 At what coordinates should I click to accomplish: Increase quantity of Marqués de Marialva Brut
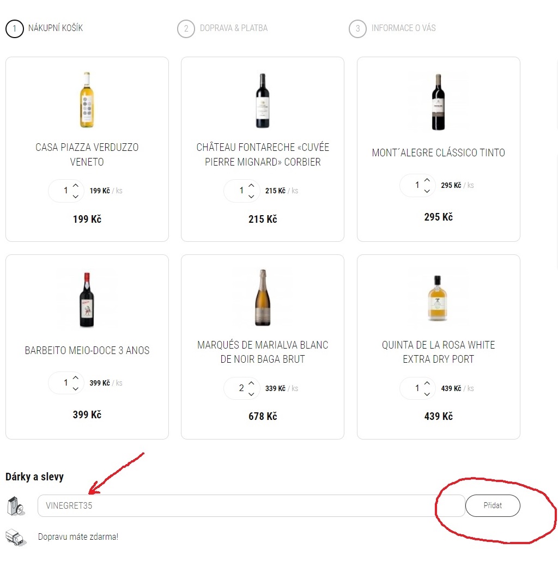coord(251,383)
